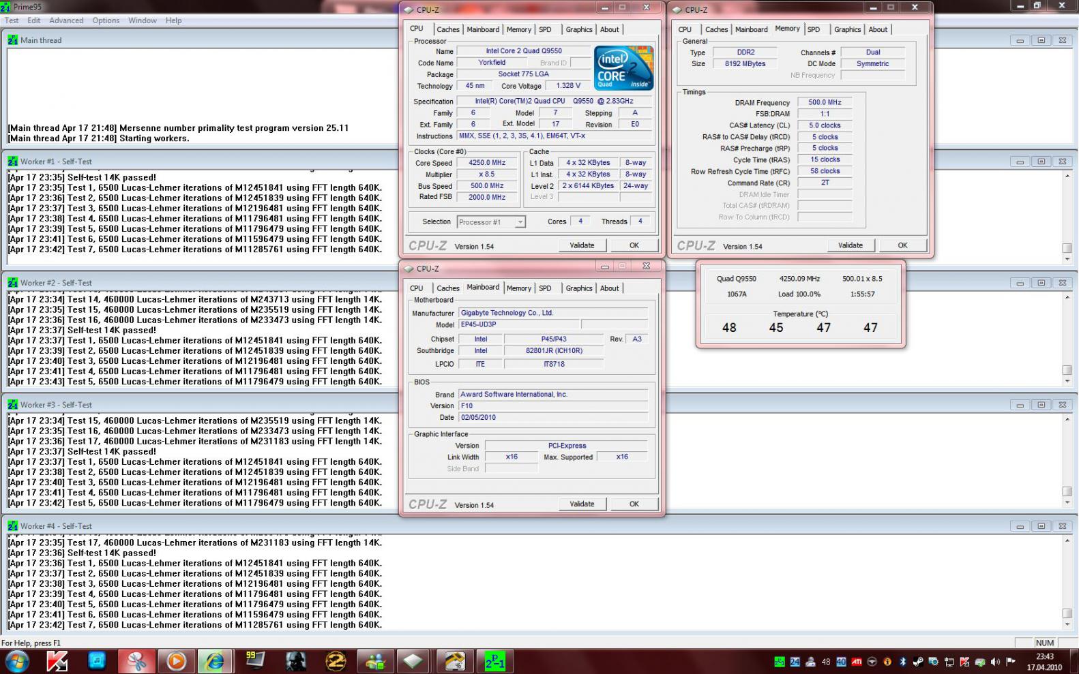Viewport: 1079px width, 674px height.
Task: Click the EP45-UD3P model field
Action: point(518,324)
